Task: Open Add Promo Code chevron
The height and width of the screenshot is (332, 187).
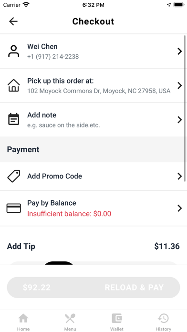Action: click(x=179, y=176)
